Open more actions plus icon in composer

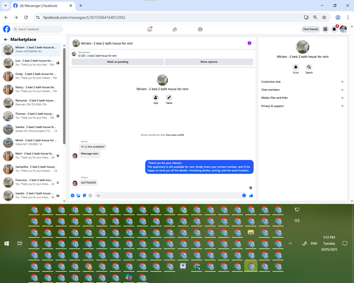pos(73,195)
